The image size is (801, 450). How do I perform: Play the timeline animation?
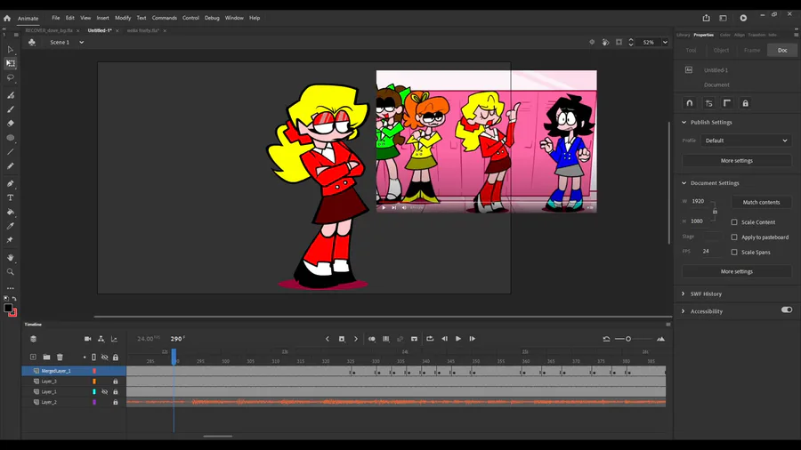[458, 339]
